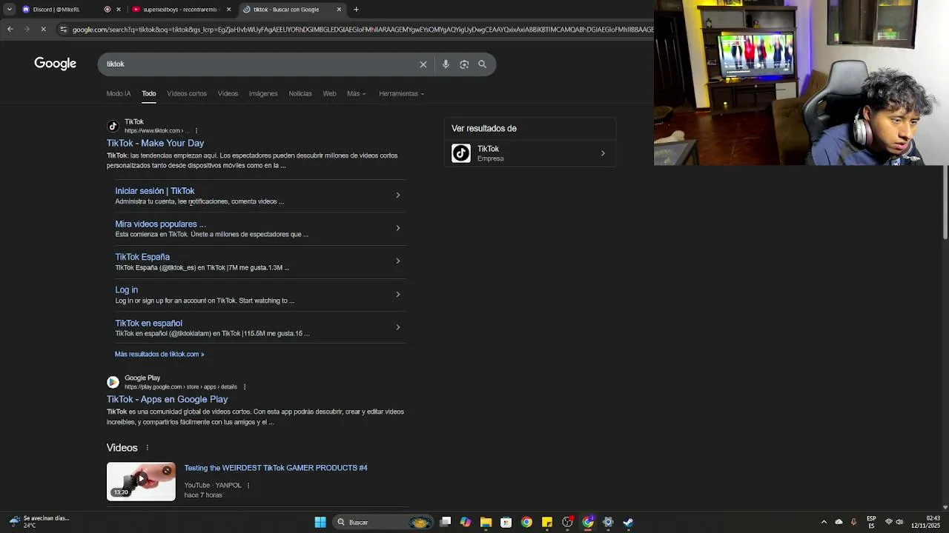Open the tab search dropdown arrow
Screen dimensions: 949x533
(9, 10)
